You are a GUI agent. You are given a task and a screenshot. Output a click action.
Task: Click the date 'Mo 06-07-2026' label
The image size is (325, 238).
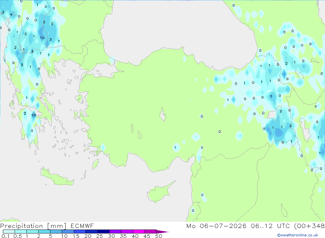pos(216,226)
